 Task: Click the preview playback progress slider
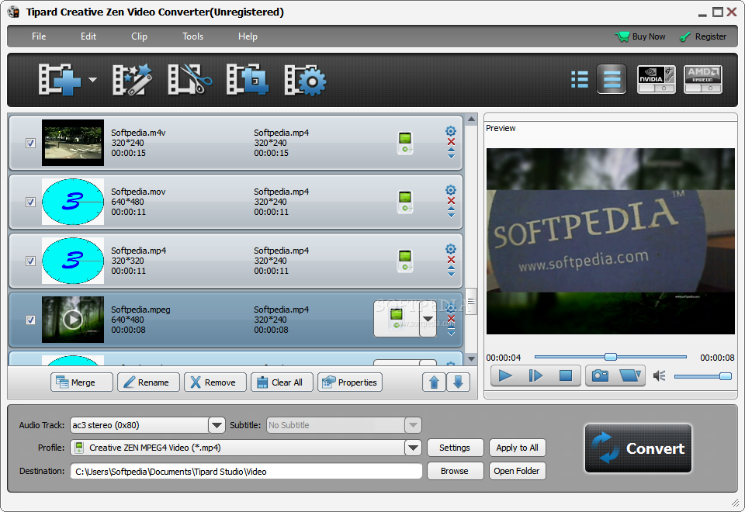coord(611,357)
